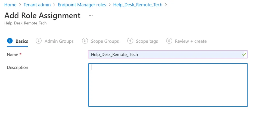
Task: Click the step 3 circle icon for Scope Groups
Action: tap(85, 41)
